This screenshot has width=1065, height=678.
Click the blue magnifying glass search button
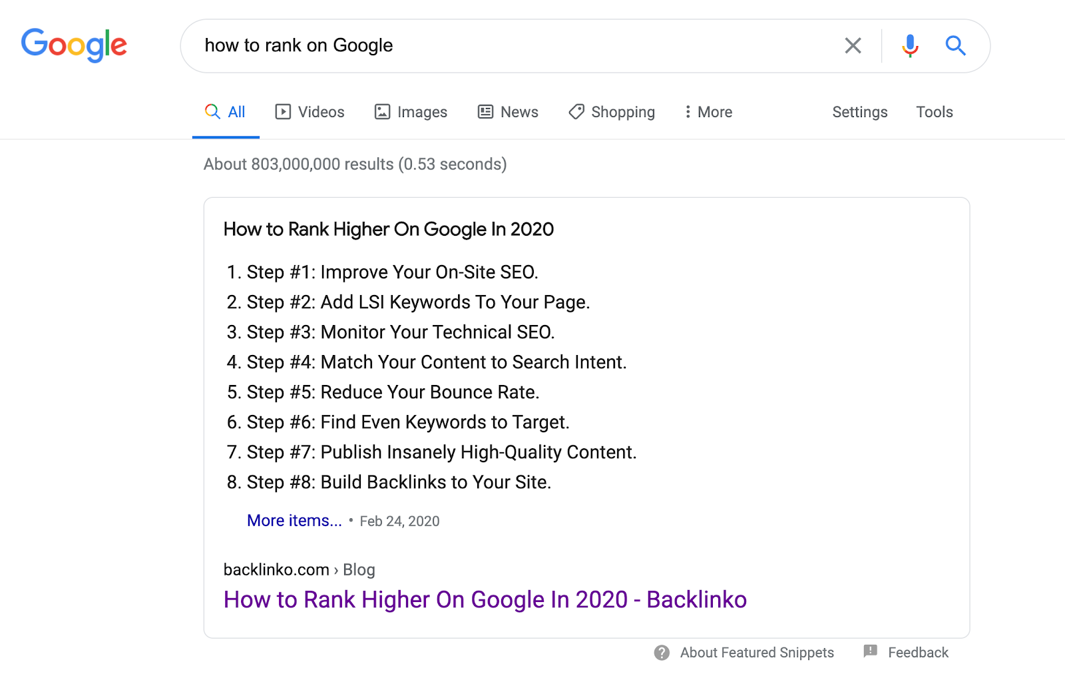pos(955,45)
